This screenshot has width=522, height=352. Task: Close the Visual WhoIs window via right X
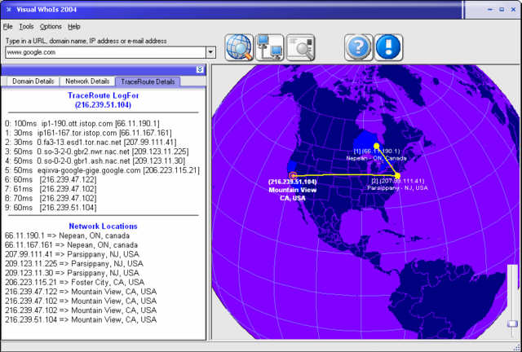(513, 10)
